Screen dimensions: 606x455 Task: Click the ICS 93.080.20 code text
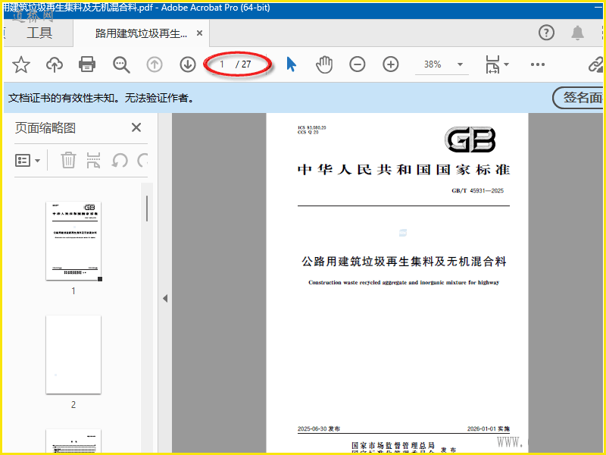coord(312,127)
